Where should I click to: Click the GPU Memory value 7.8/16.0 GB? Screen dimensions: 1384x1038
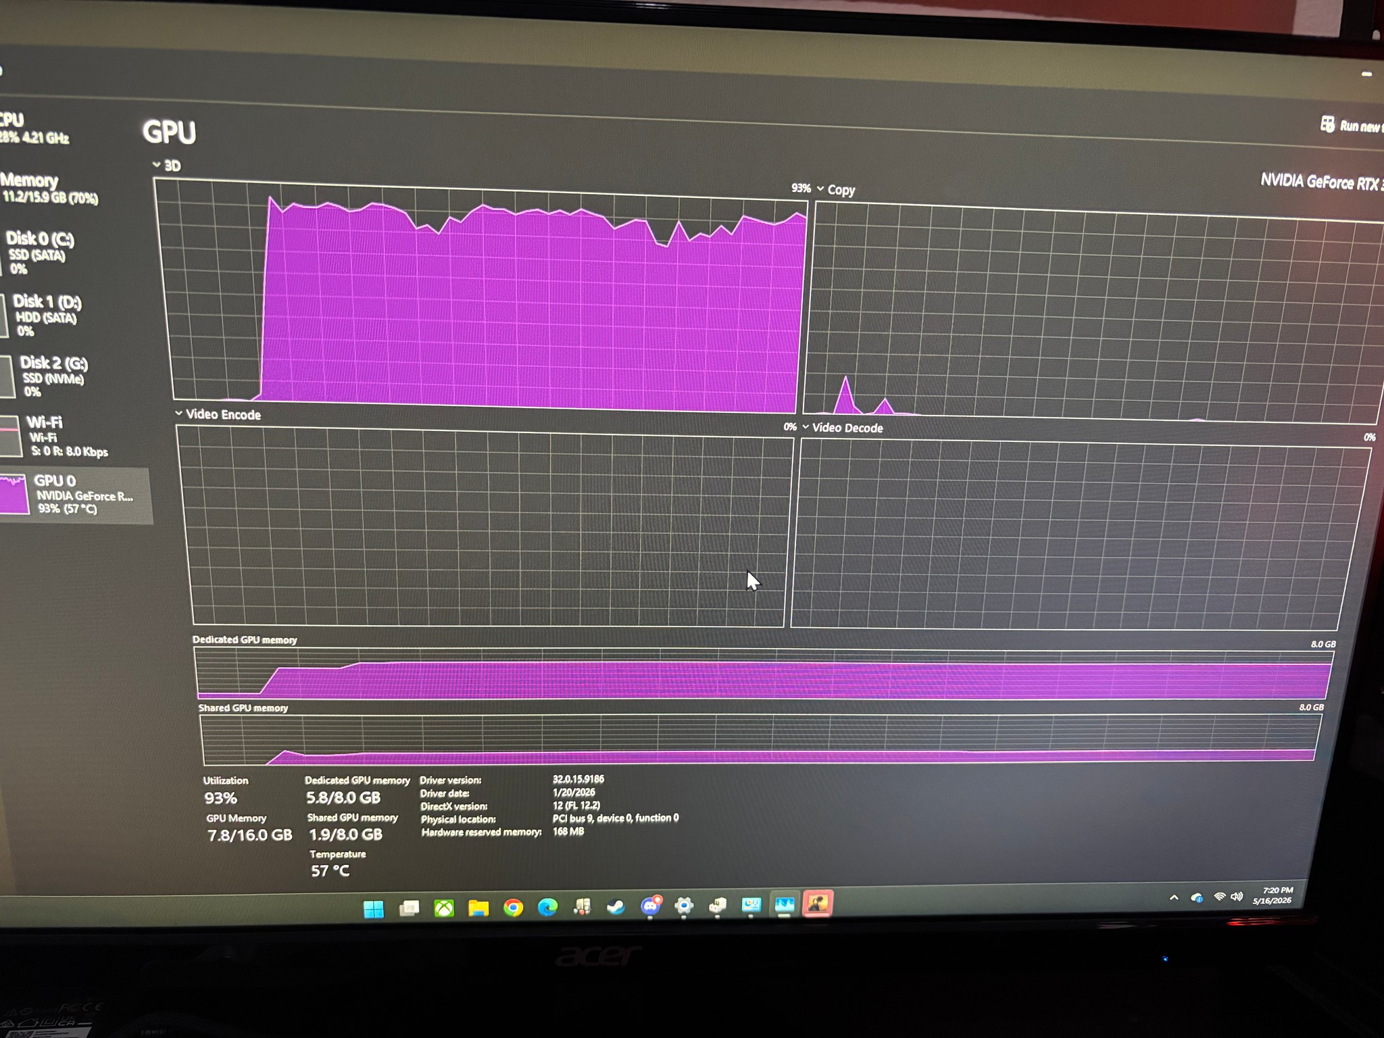(x=249, y=835)
